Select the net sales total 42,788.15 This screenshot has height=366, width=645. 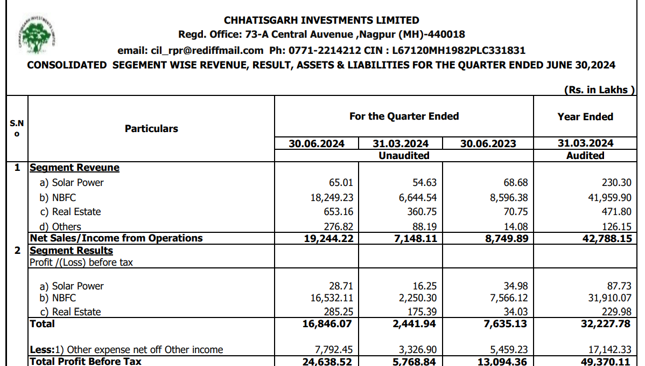pos(607,238)
